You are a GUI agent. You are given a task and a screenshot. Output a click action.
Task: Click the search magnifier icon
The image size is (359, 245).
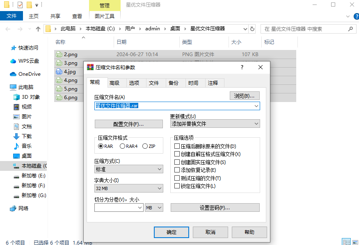point(350,29)
